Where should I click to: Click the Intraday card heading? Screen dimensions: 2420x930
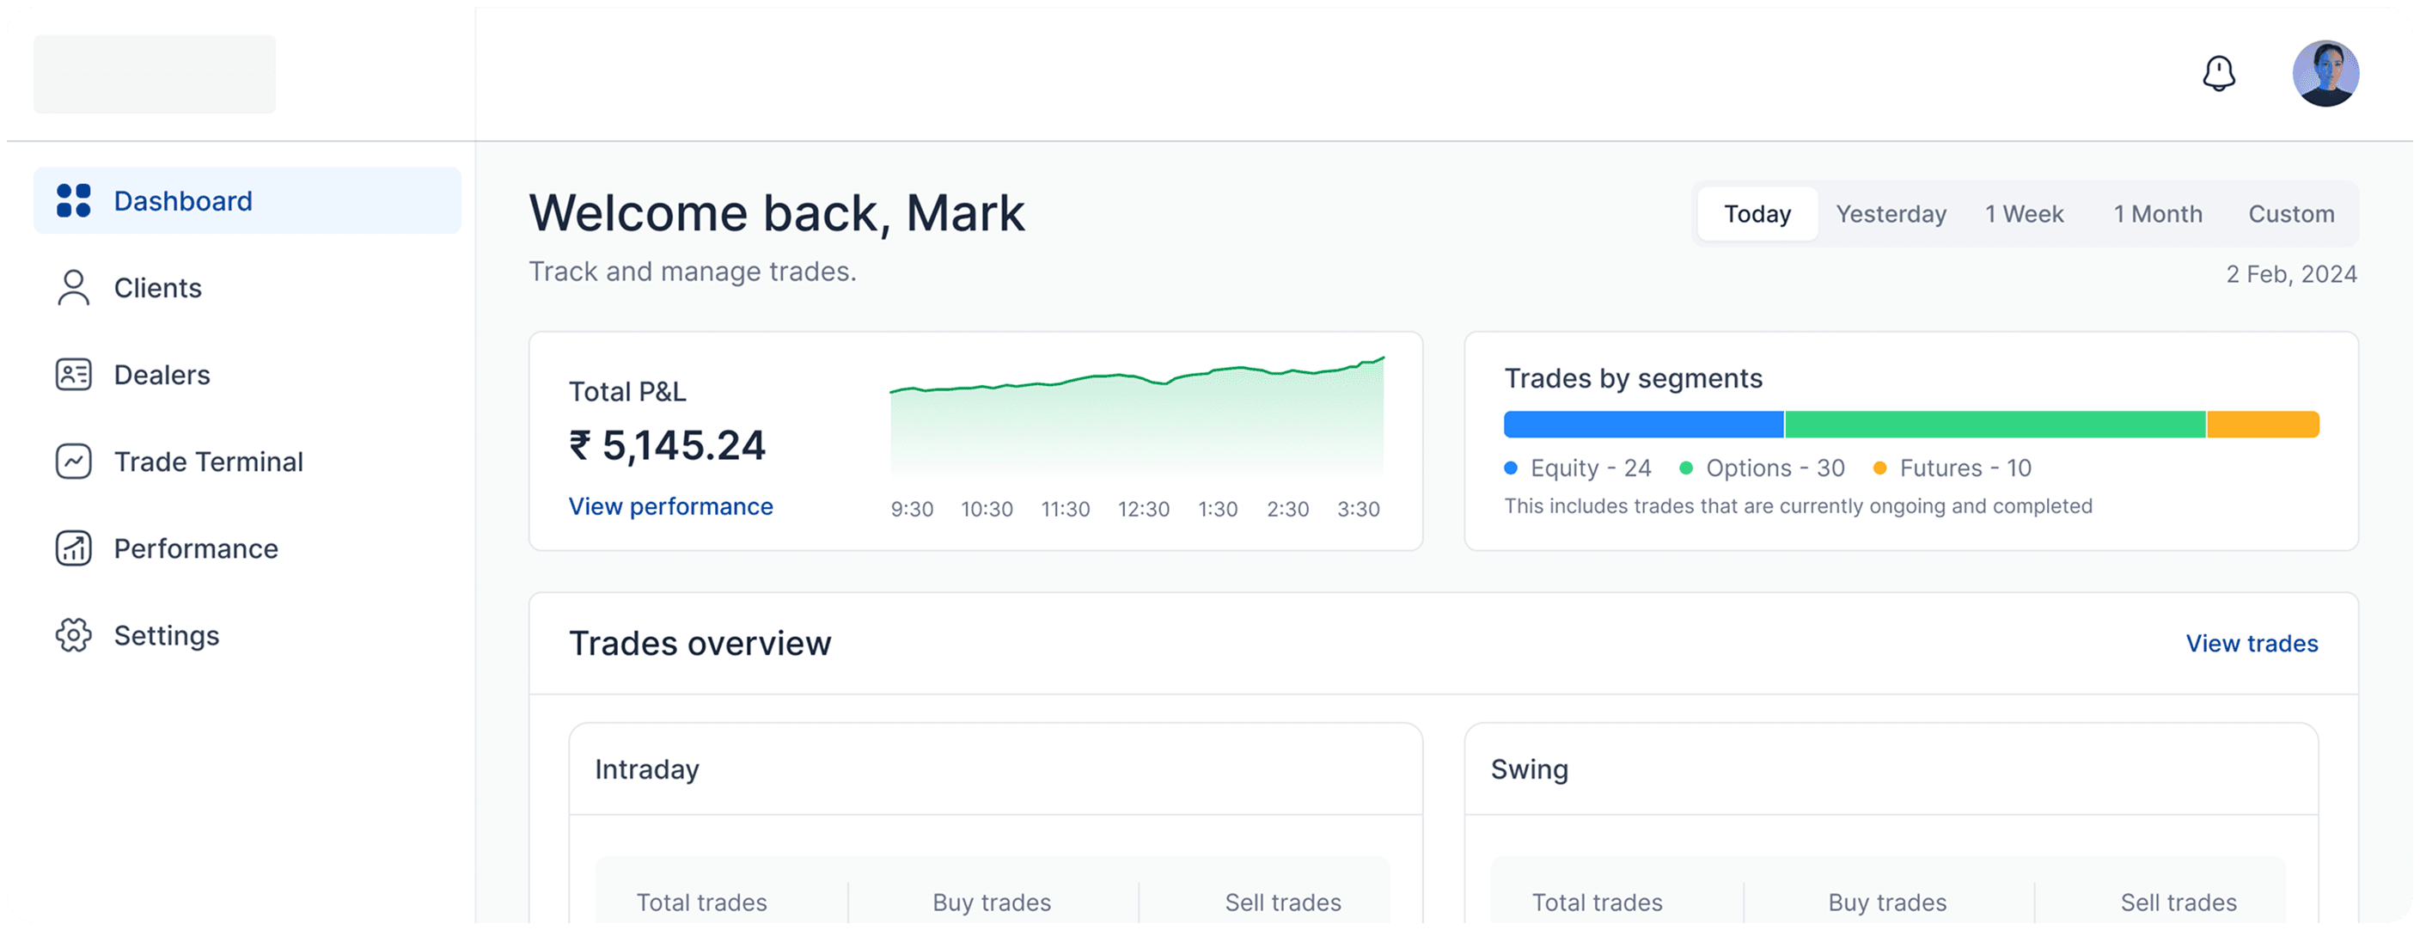pos(646,769)
